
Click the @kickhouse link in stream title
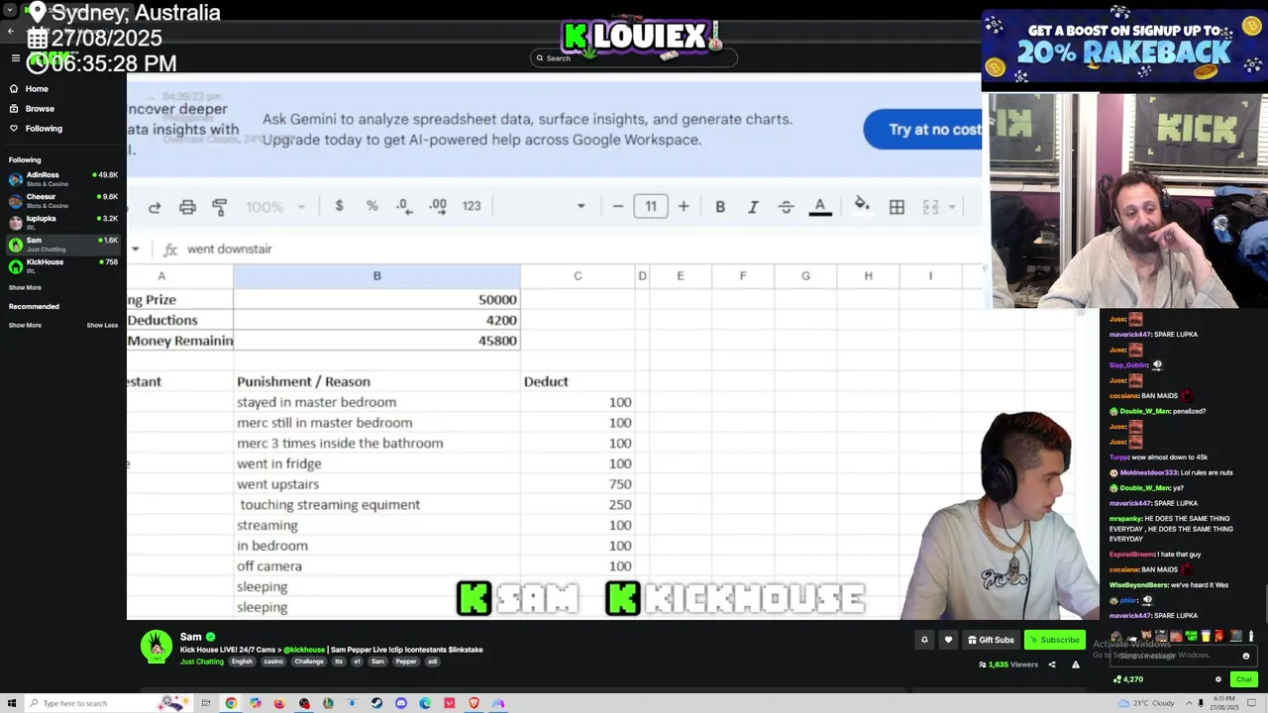pyautogui.click(x=304, y=650)
